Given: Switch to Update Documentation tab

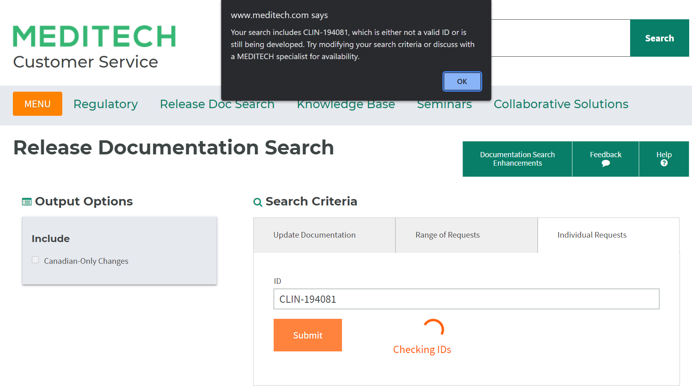Looking at the screenshot, I should tap(324, 235).
